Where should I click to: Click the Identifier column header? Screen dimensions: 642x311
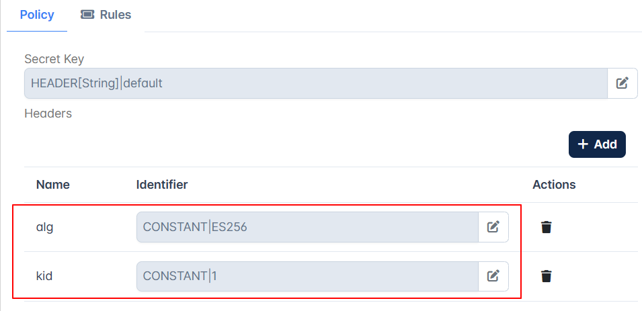(x=162, y=185)
